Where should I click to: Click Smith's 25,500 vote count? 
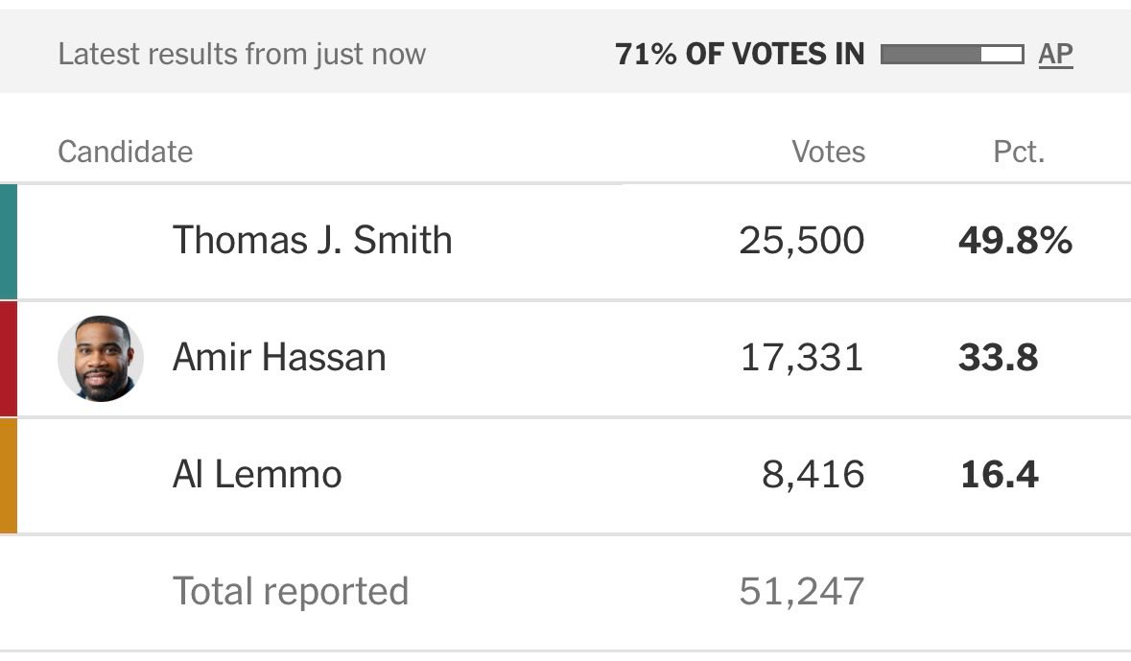801,240
